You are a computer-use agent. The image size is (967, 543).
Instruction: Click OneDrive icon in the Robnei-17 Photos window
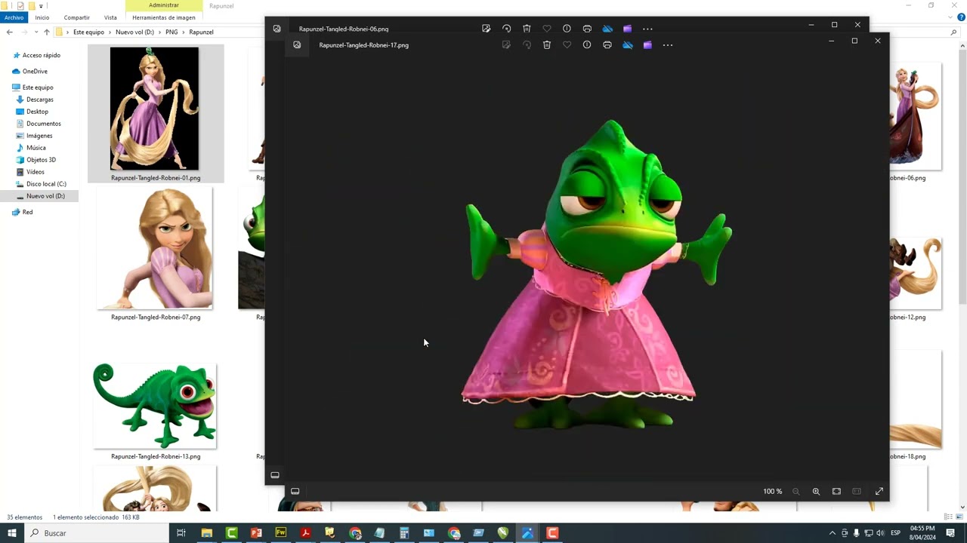click(x=628, y=45)
